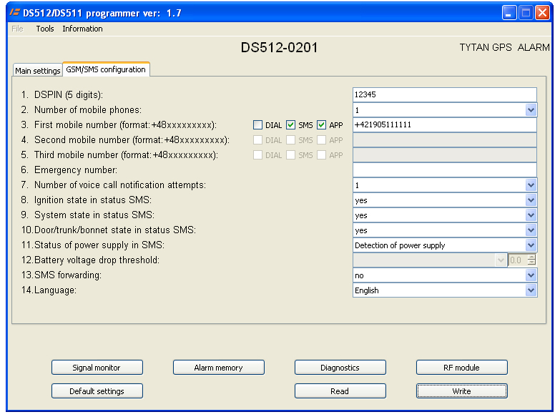Screen dimensions: 560x417
Task: Restore Default settings
Action: (x=97, y=391)
